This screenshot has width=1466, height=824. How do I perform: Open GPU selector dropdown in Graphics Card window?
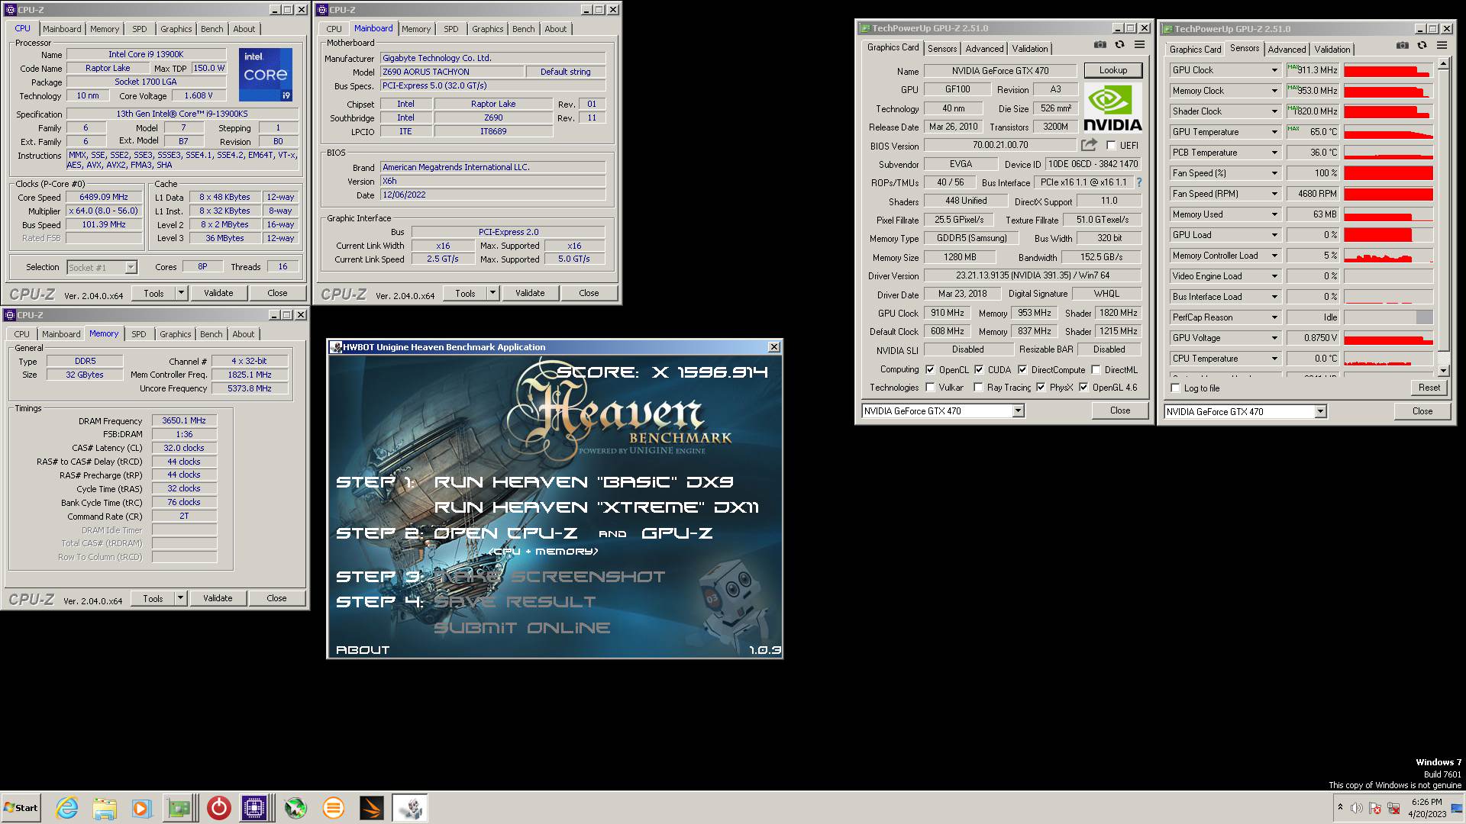(x=1018, y=410)
